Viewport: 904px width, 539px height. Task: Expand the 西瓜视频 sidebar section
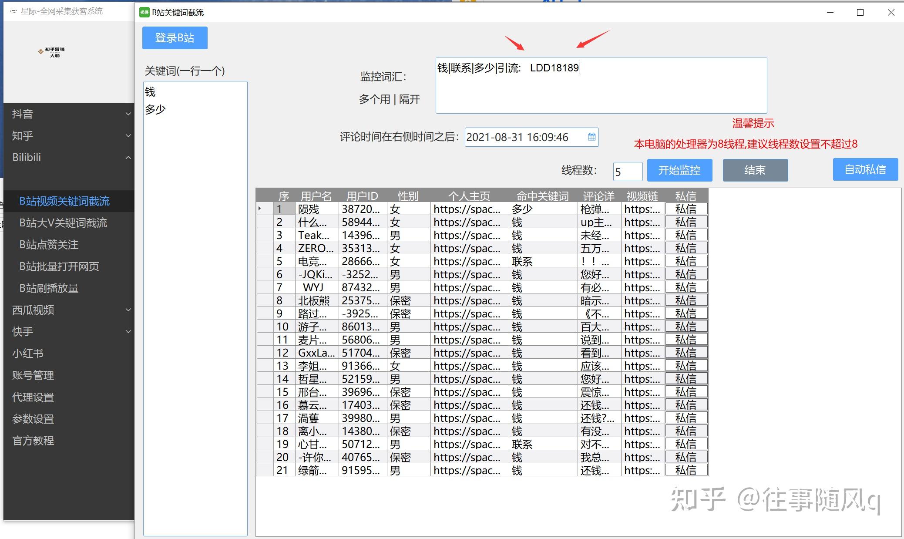click(x=128, y=310)
